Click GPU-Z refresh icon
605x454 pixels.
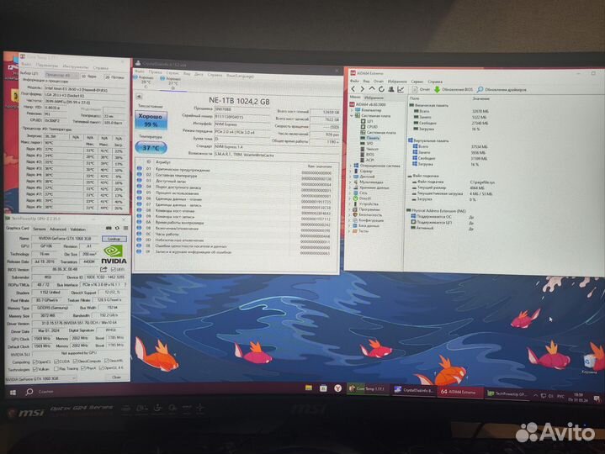point(117,228)
